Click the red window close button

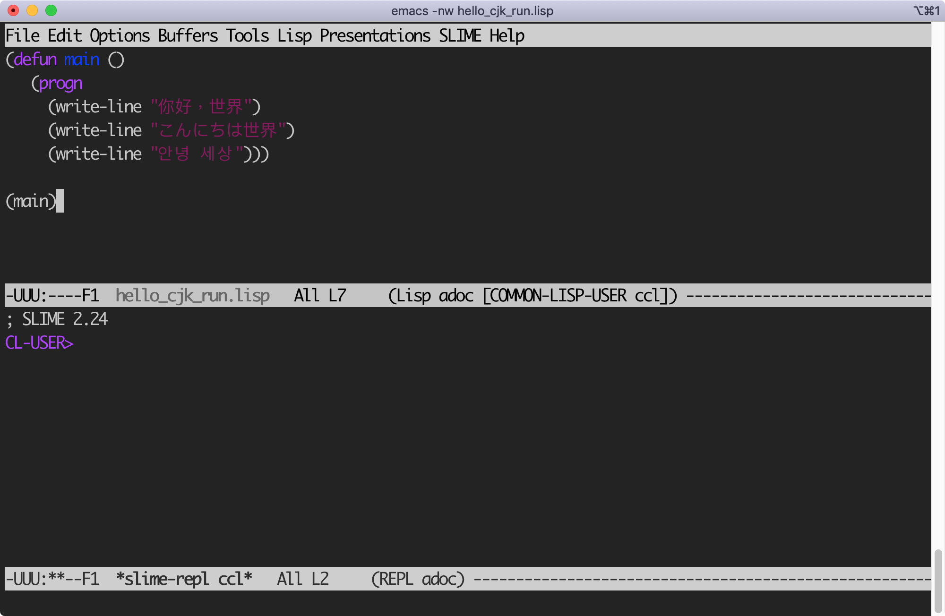point(13,10)
